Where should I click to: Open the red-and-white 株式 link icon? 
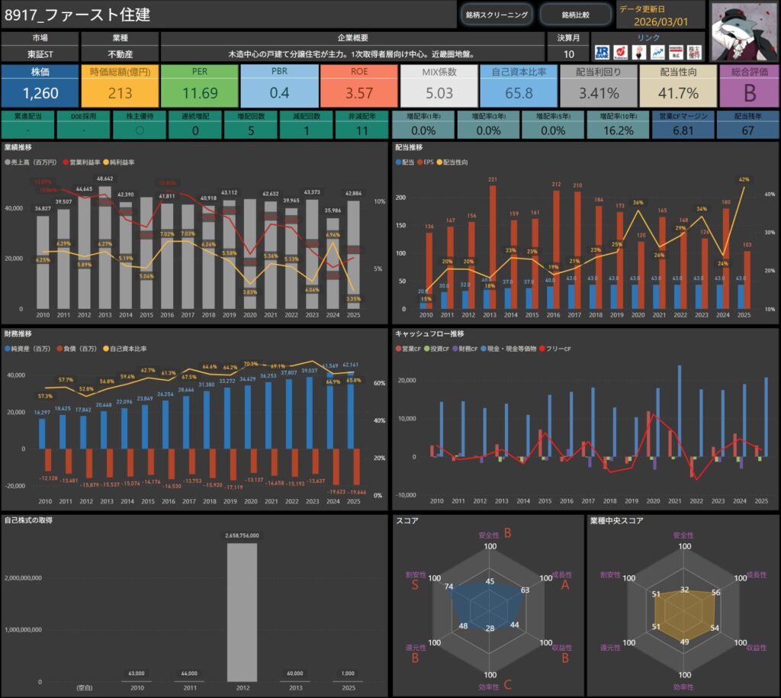pyautogui.click(x=675, y=52)
